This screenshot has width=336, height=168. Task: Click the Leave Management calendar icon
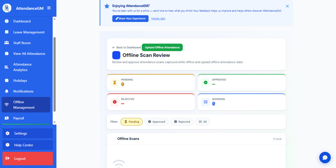coord(7,32)
